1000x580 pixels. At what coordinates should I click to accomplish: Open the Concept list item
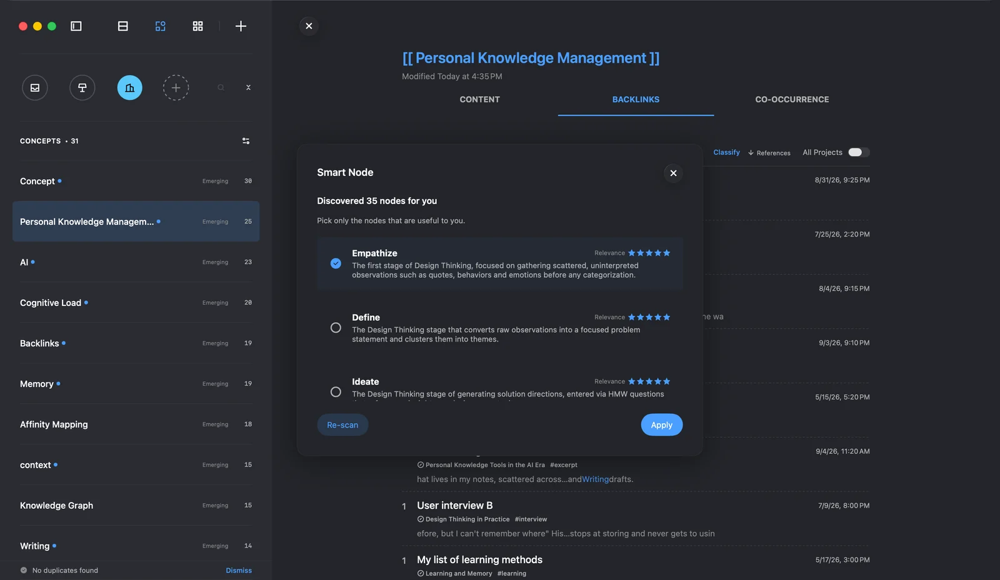[136, 181]
